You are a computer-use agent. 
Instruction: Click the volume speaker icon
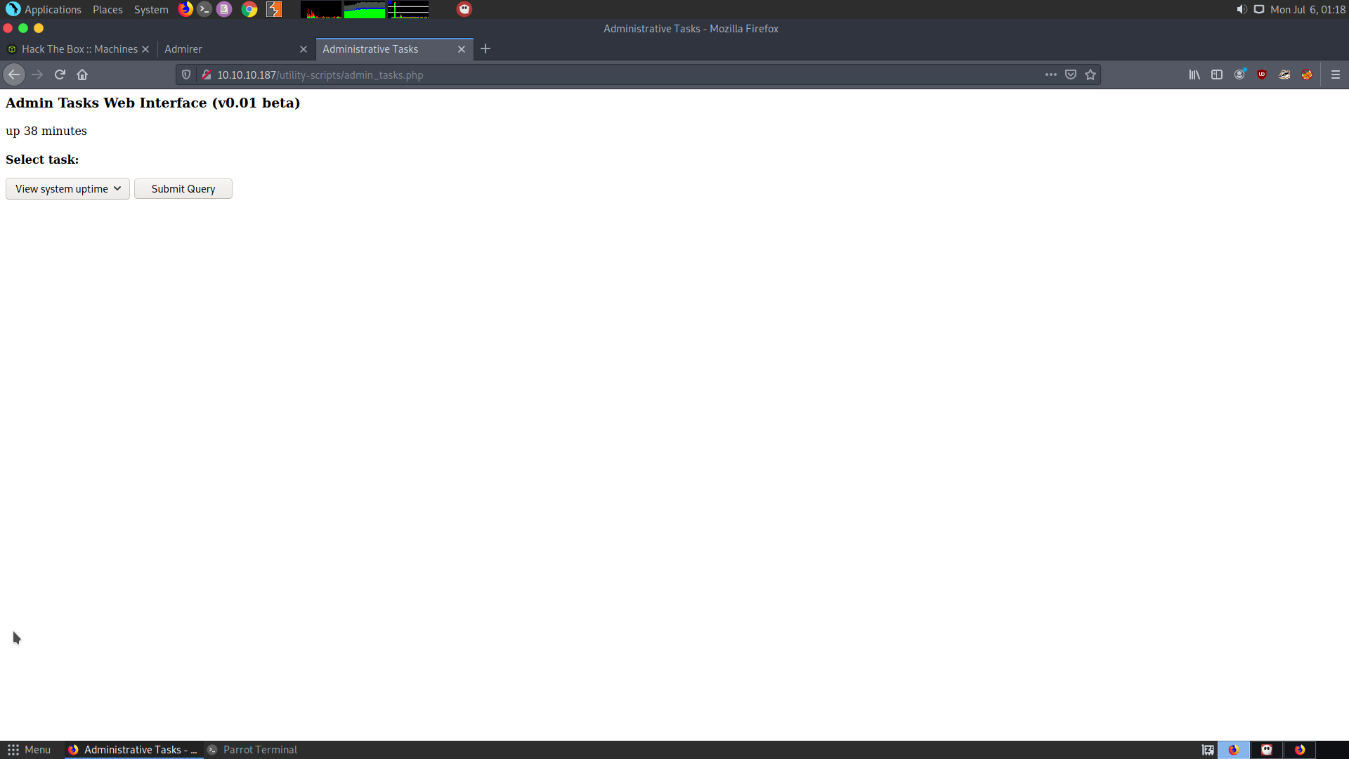coord(1242,9)
